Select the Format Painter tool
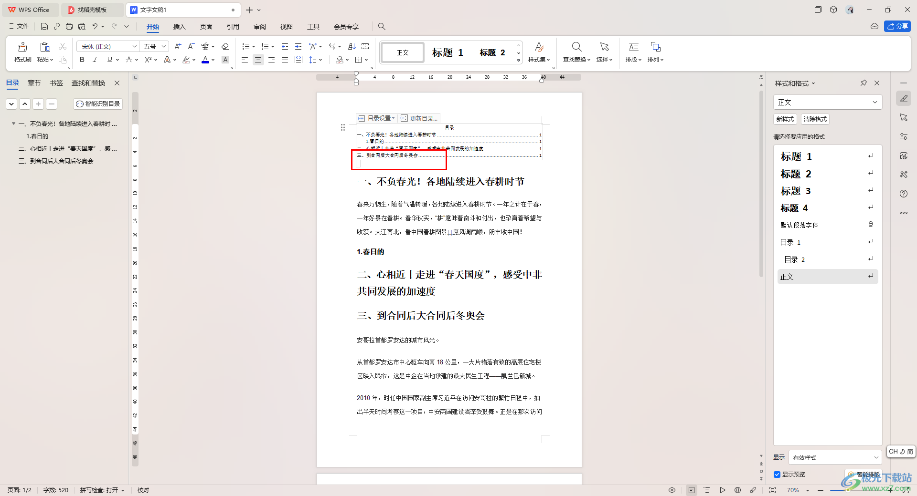 click(22, 52)
